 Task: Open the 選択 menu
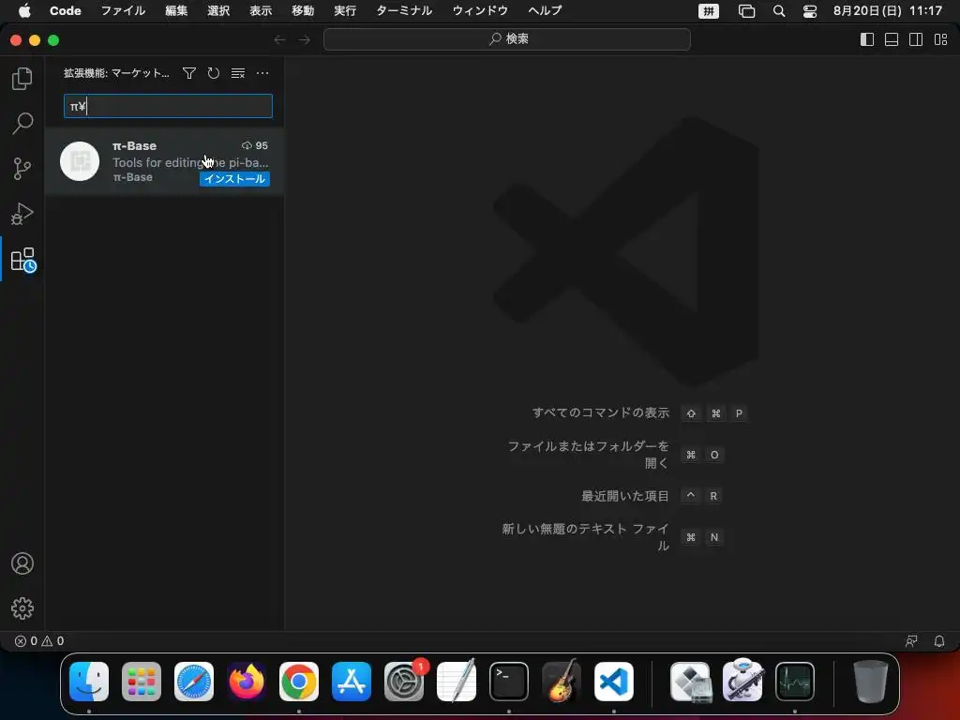click(218, 10)
